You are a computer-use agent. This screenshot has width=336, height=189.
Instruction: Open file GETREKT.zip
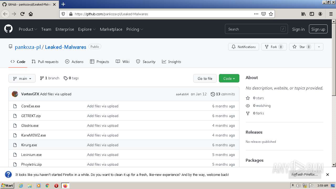pyautogui.click(x=31, y=116)
